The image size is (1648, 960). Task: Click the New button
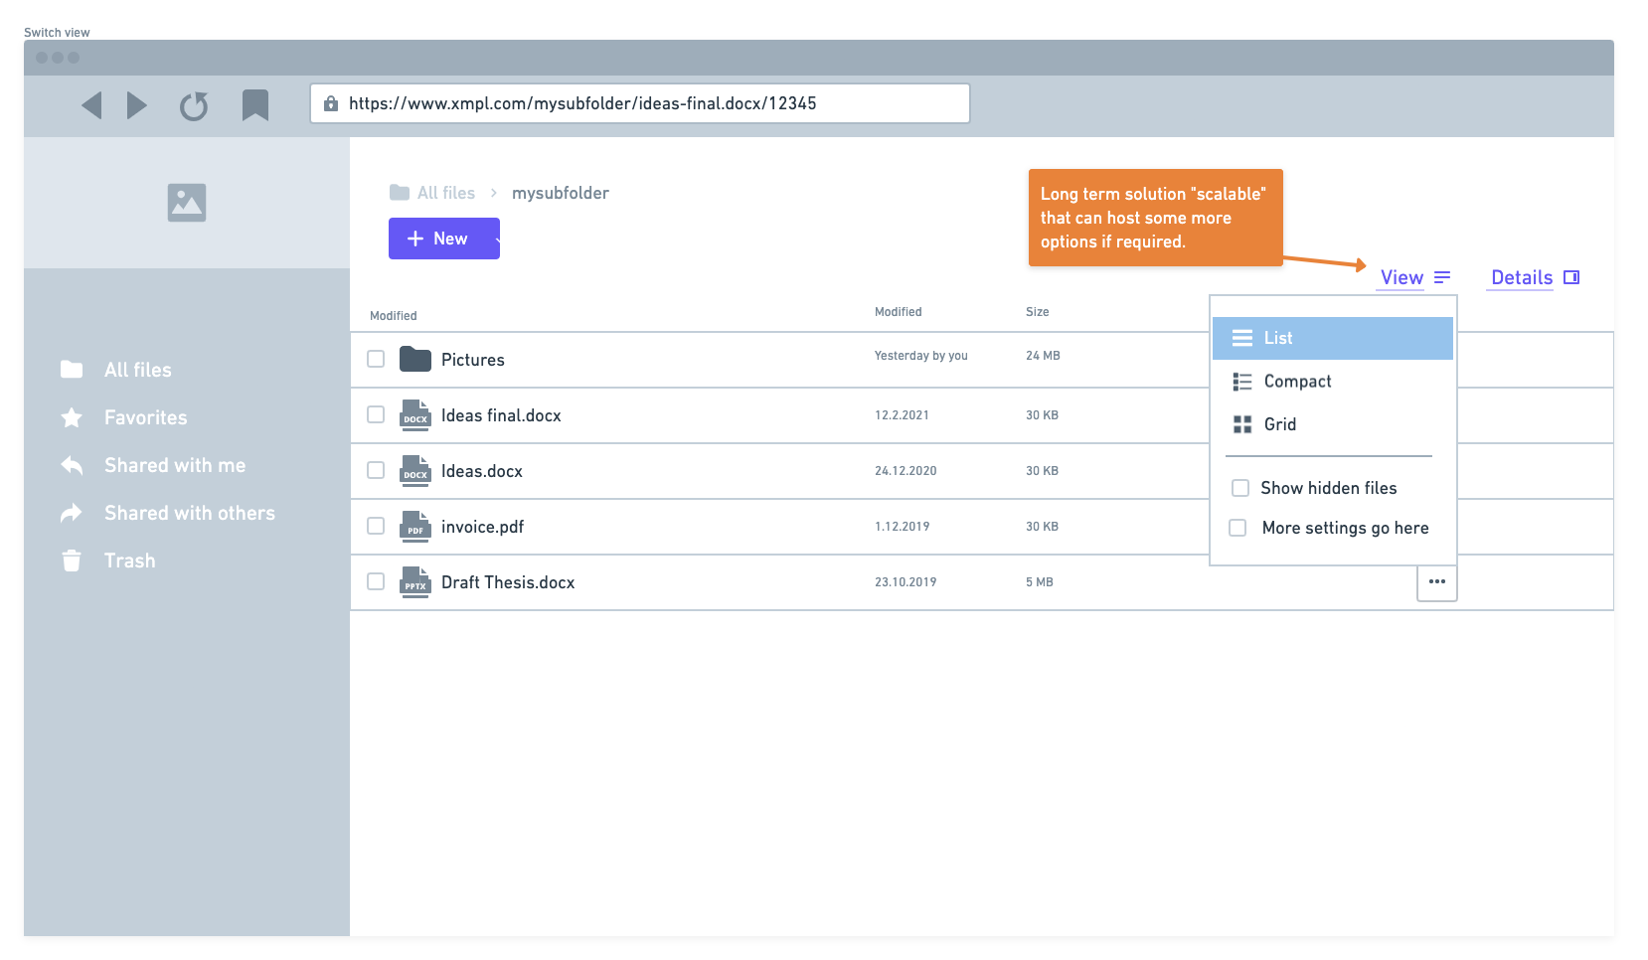click(x=444, y=239)
